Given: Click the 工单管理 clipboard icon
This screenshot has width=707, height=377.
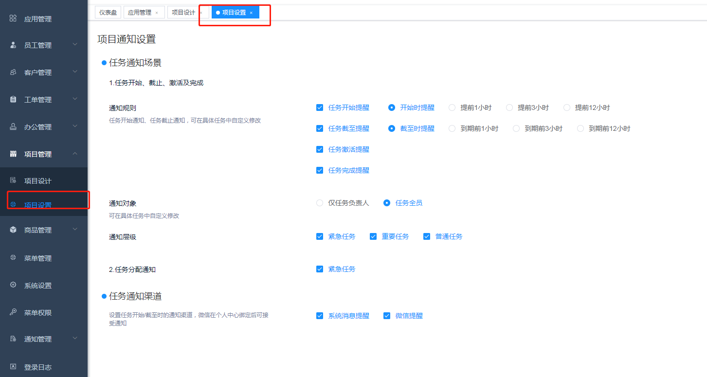Looking at the screenshot, I should 13,100.
